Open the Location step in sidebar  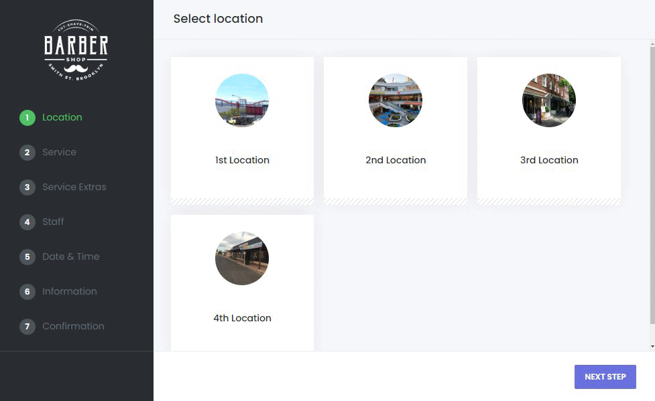tap(62, 118)
